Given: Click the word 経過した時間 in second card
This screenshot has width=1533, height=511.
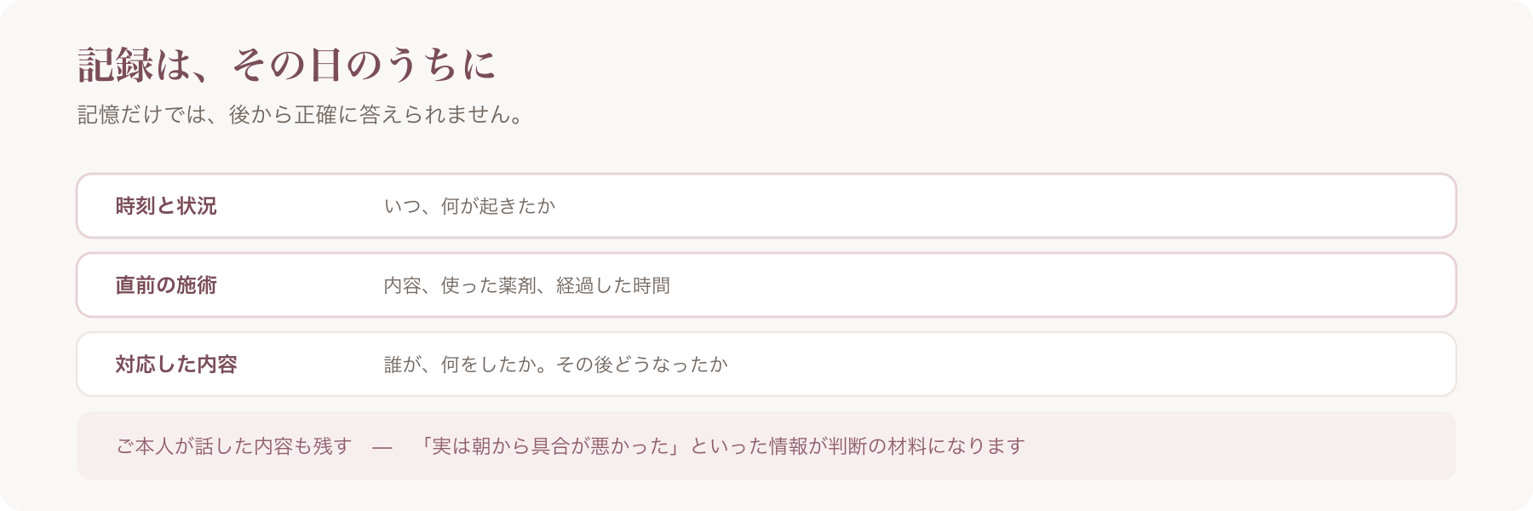Looking at the screenshot, I should (613, 285).
